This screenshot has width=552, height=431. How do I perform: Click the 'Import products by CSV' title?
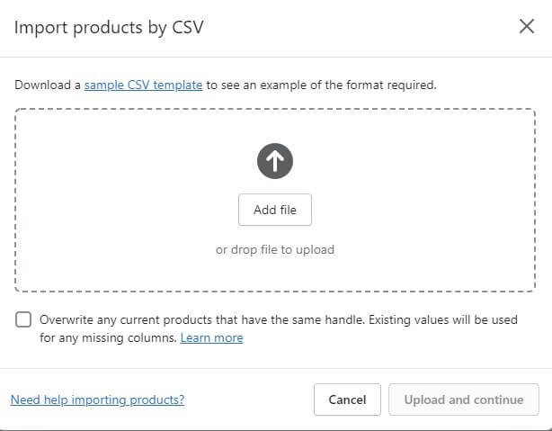point(109,27)
